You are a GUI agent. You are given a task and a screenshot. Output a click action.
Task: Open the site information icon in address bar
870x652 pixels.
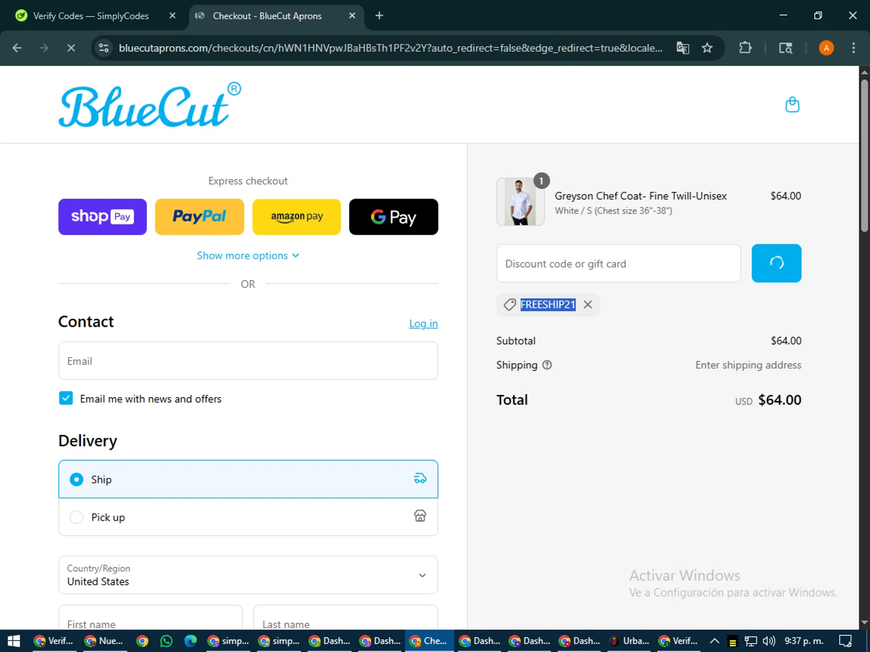104,48
